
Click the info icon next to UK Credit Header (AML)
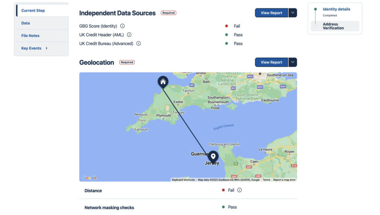tap(129, 35)
